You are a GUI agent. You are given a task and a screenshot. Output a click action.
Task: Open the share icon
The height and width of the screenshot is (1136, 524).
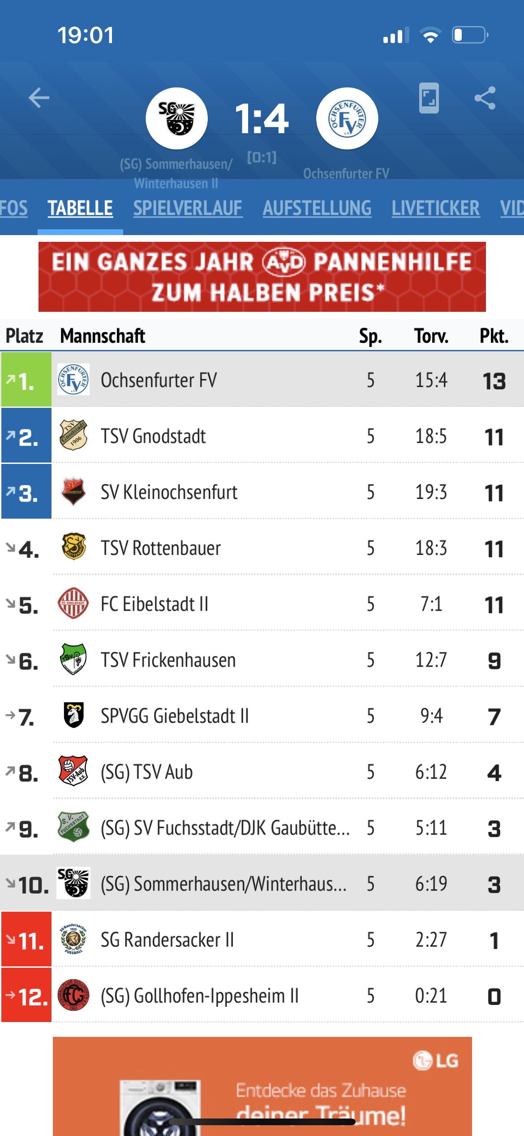click(x=485, y=98)
